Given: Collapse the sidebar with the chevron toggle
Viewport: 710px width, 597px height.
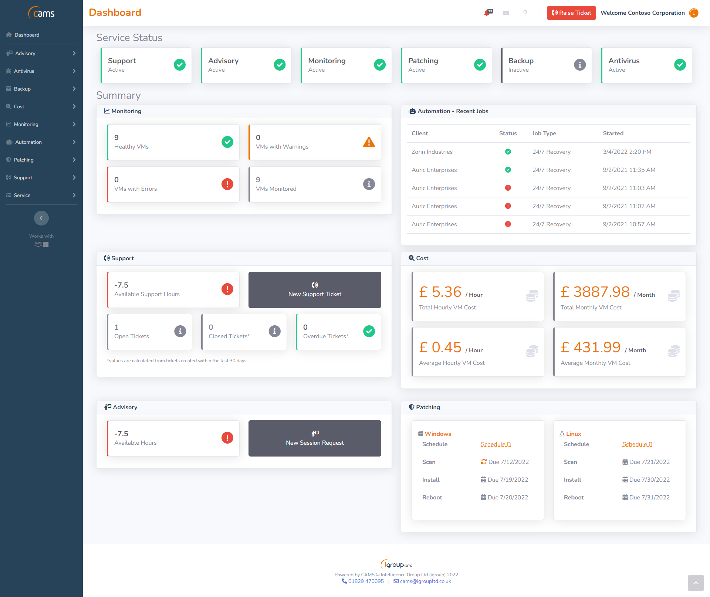Looking at the screenshot, I should tap(41, 218).
